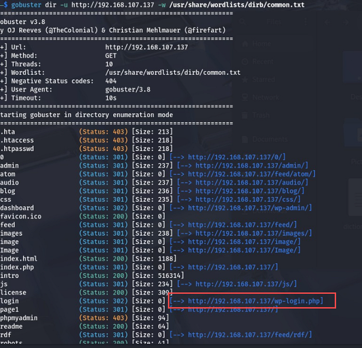
Task: Click the index.php result name
Action: point(17,267)
